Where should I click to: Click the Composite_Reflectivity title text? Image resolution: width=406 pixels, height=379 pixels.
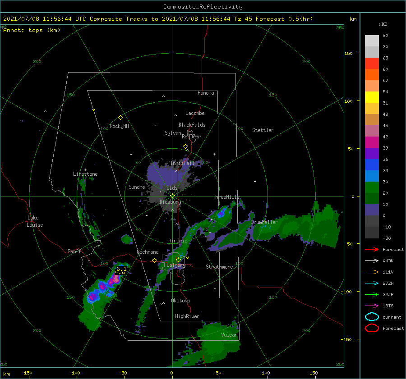tap(203, 7)
